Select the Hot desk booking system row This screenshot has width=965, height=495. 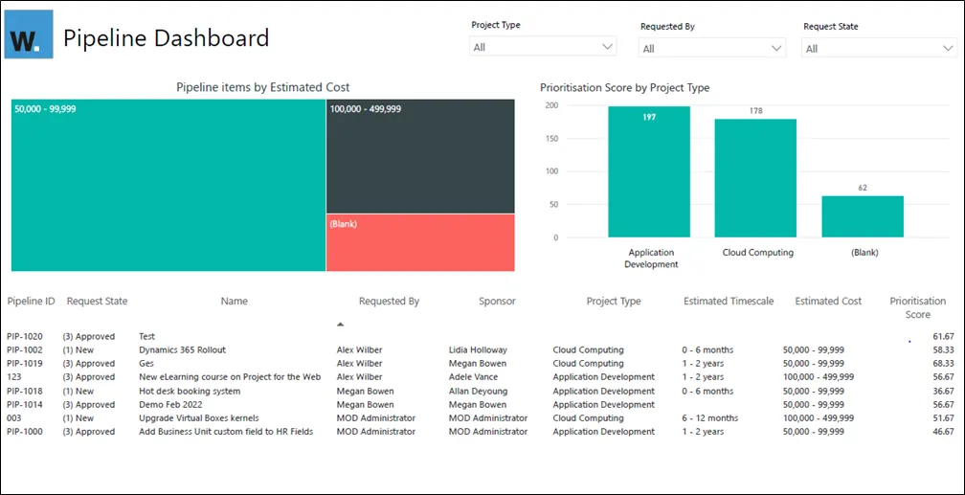(x=189, y=391)
